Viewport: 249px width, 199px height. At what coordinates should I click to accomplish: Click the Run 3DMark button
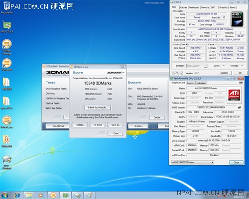pos(58,126)
